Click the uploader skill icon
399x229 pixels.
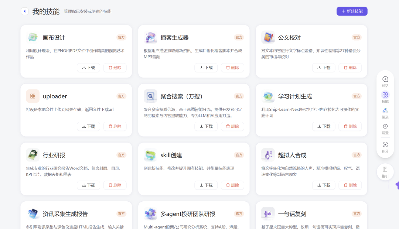coord(33,96)
